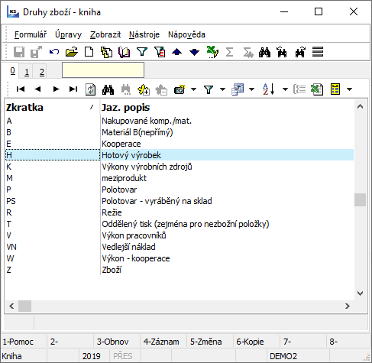The height and width of the screenshot is (363, 372).
Task: Select the Zboží row
Action: point(180,270)
